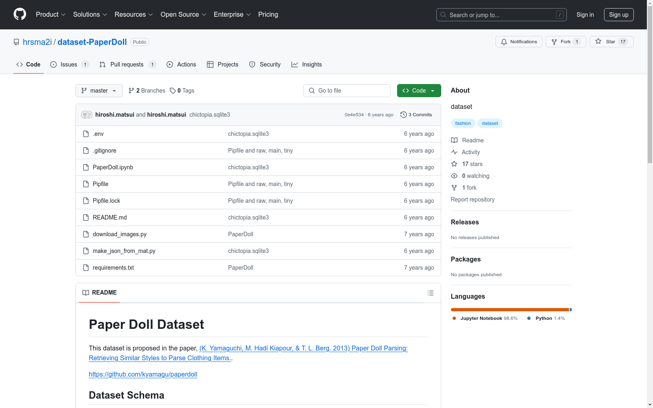Select the Code repository tab
The height and width of the screenshot is (408, 653).
tap(29, 64)
